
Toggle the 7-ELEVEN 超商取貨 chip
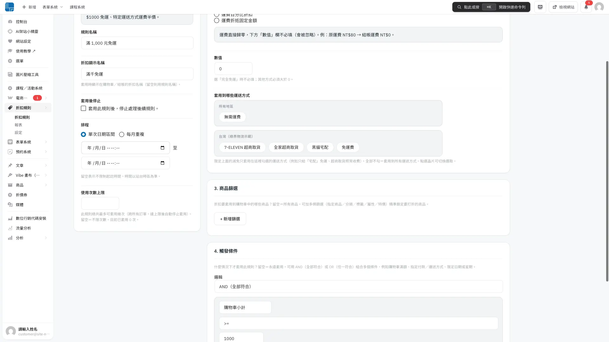[242, 147]
